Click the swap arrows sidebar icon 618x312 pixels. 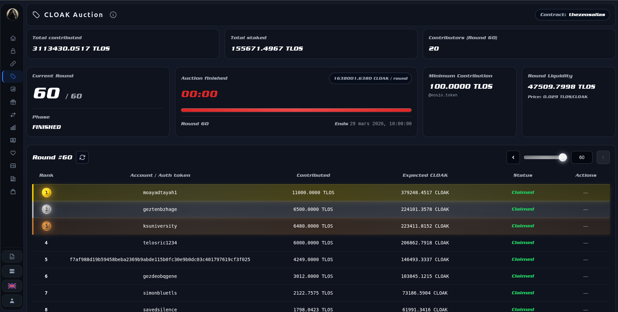point(13,115)
